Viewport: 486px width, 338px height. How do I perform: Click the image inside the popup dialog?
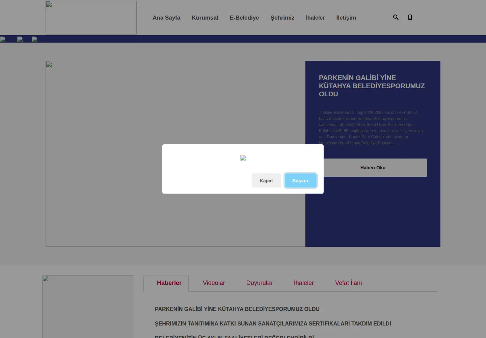click(x=243, y=158)
